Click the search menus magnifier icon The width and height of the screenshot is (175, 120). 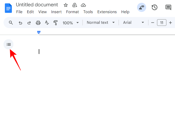coord(11,23)
